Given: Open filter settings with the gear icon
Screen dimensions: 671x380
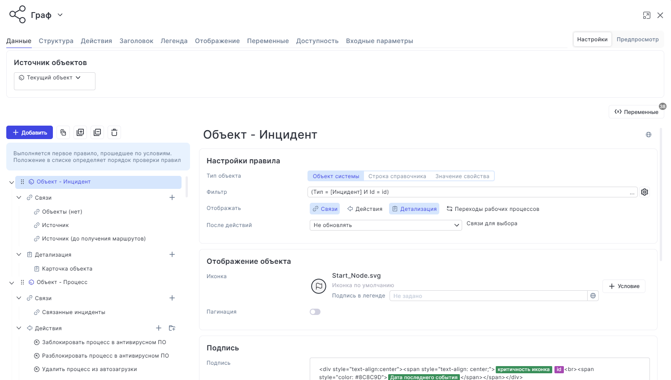Looking at the screenshot, I should pyautogui.click(x=645, y=192).
